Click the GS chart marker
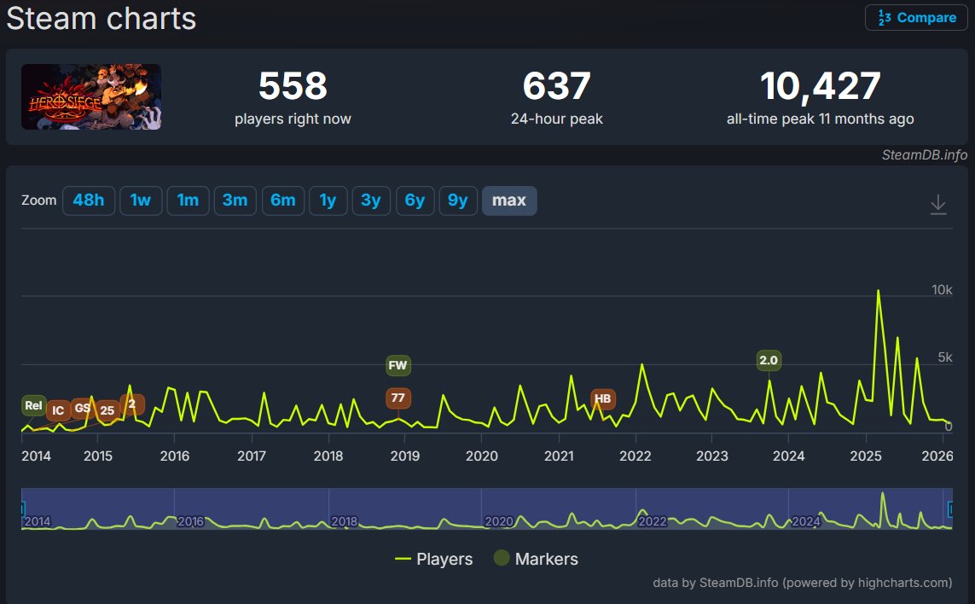 coord(81,408)
